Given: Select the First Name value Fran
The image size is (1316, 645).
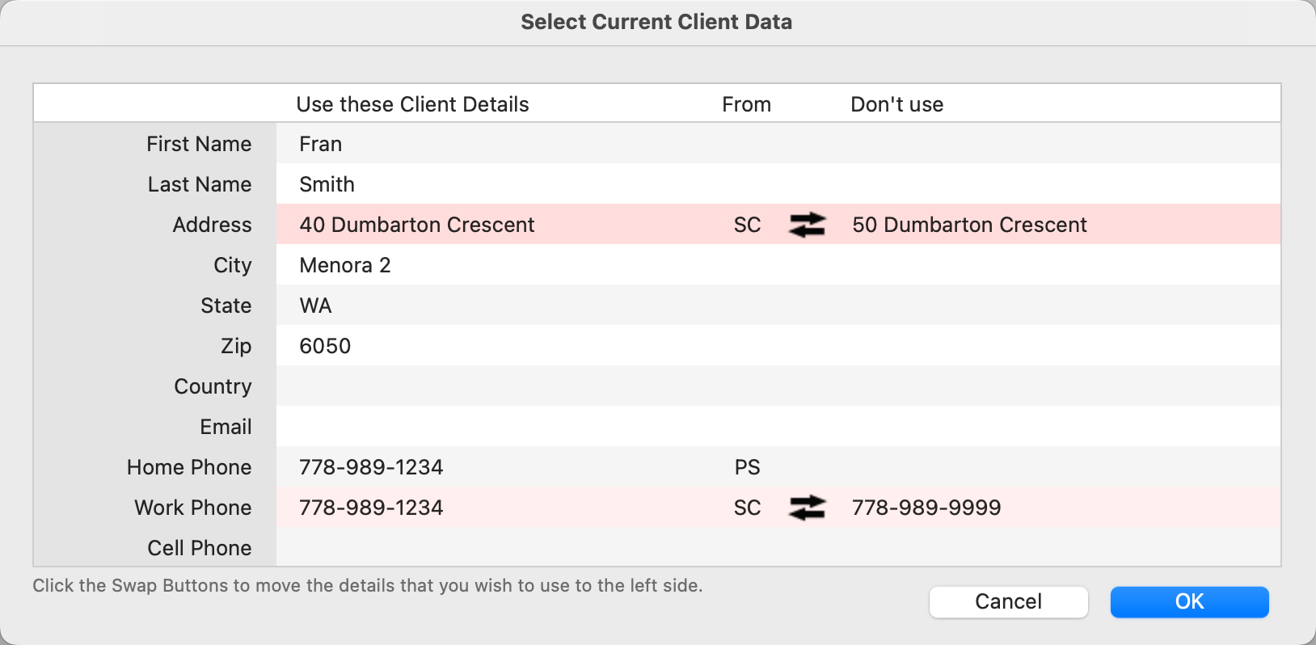Looking at the screenshot, I should (x=321, y=144).
